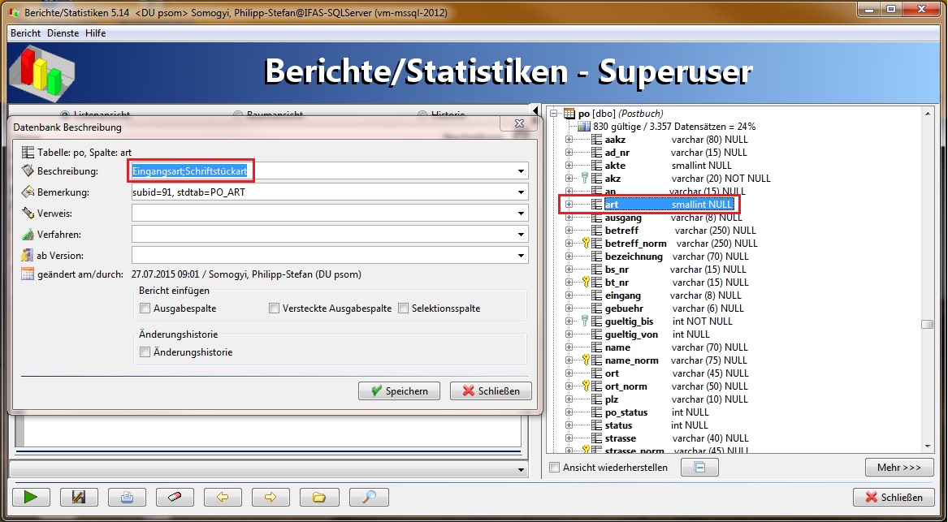Click the eraser icon to clear
This screenshot has width=948, height=522.
(175, 497)
